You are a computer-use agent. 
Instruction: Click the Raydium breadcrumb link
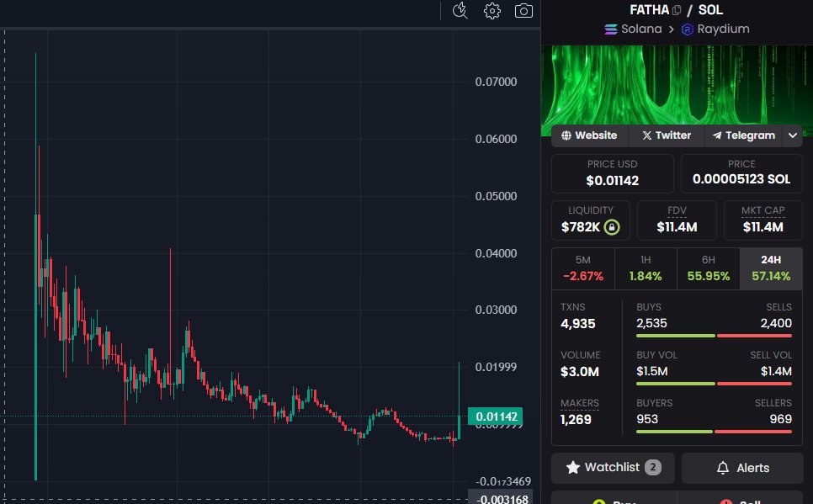(x=715, y=29)
